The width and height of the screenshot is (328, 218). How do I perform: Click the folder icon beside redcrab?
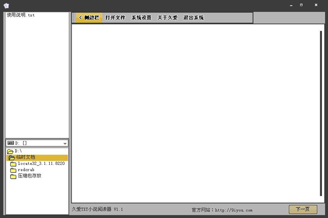coord(13,170)
